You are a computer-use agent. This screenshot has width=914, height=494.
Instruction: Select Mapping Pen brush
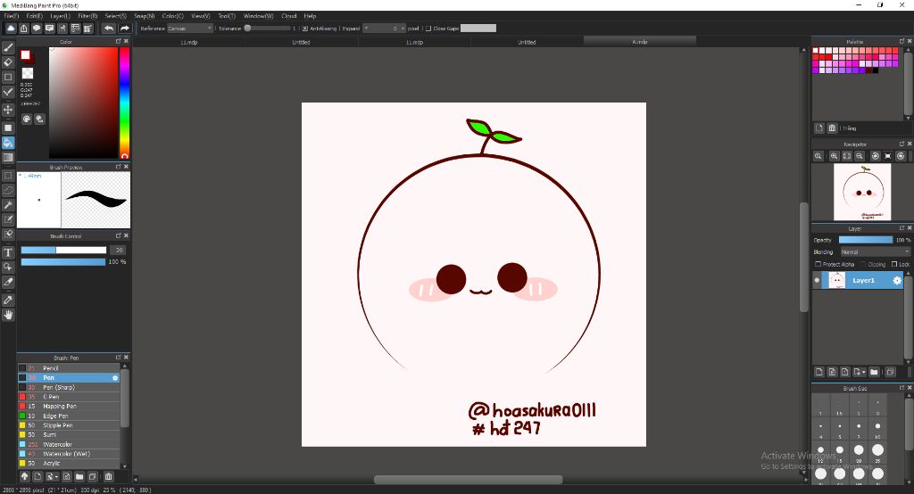pos(69,406)
